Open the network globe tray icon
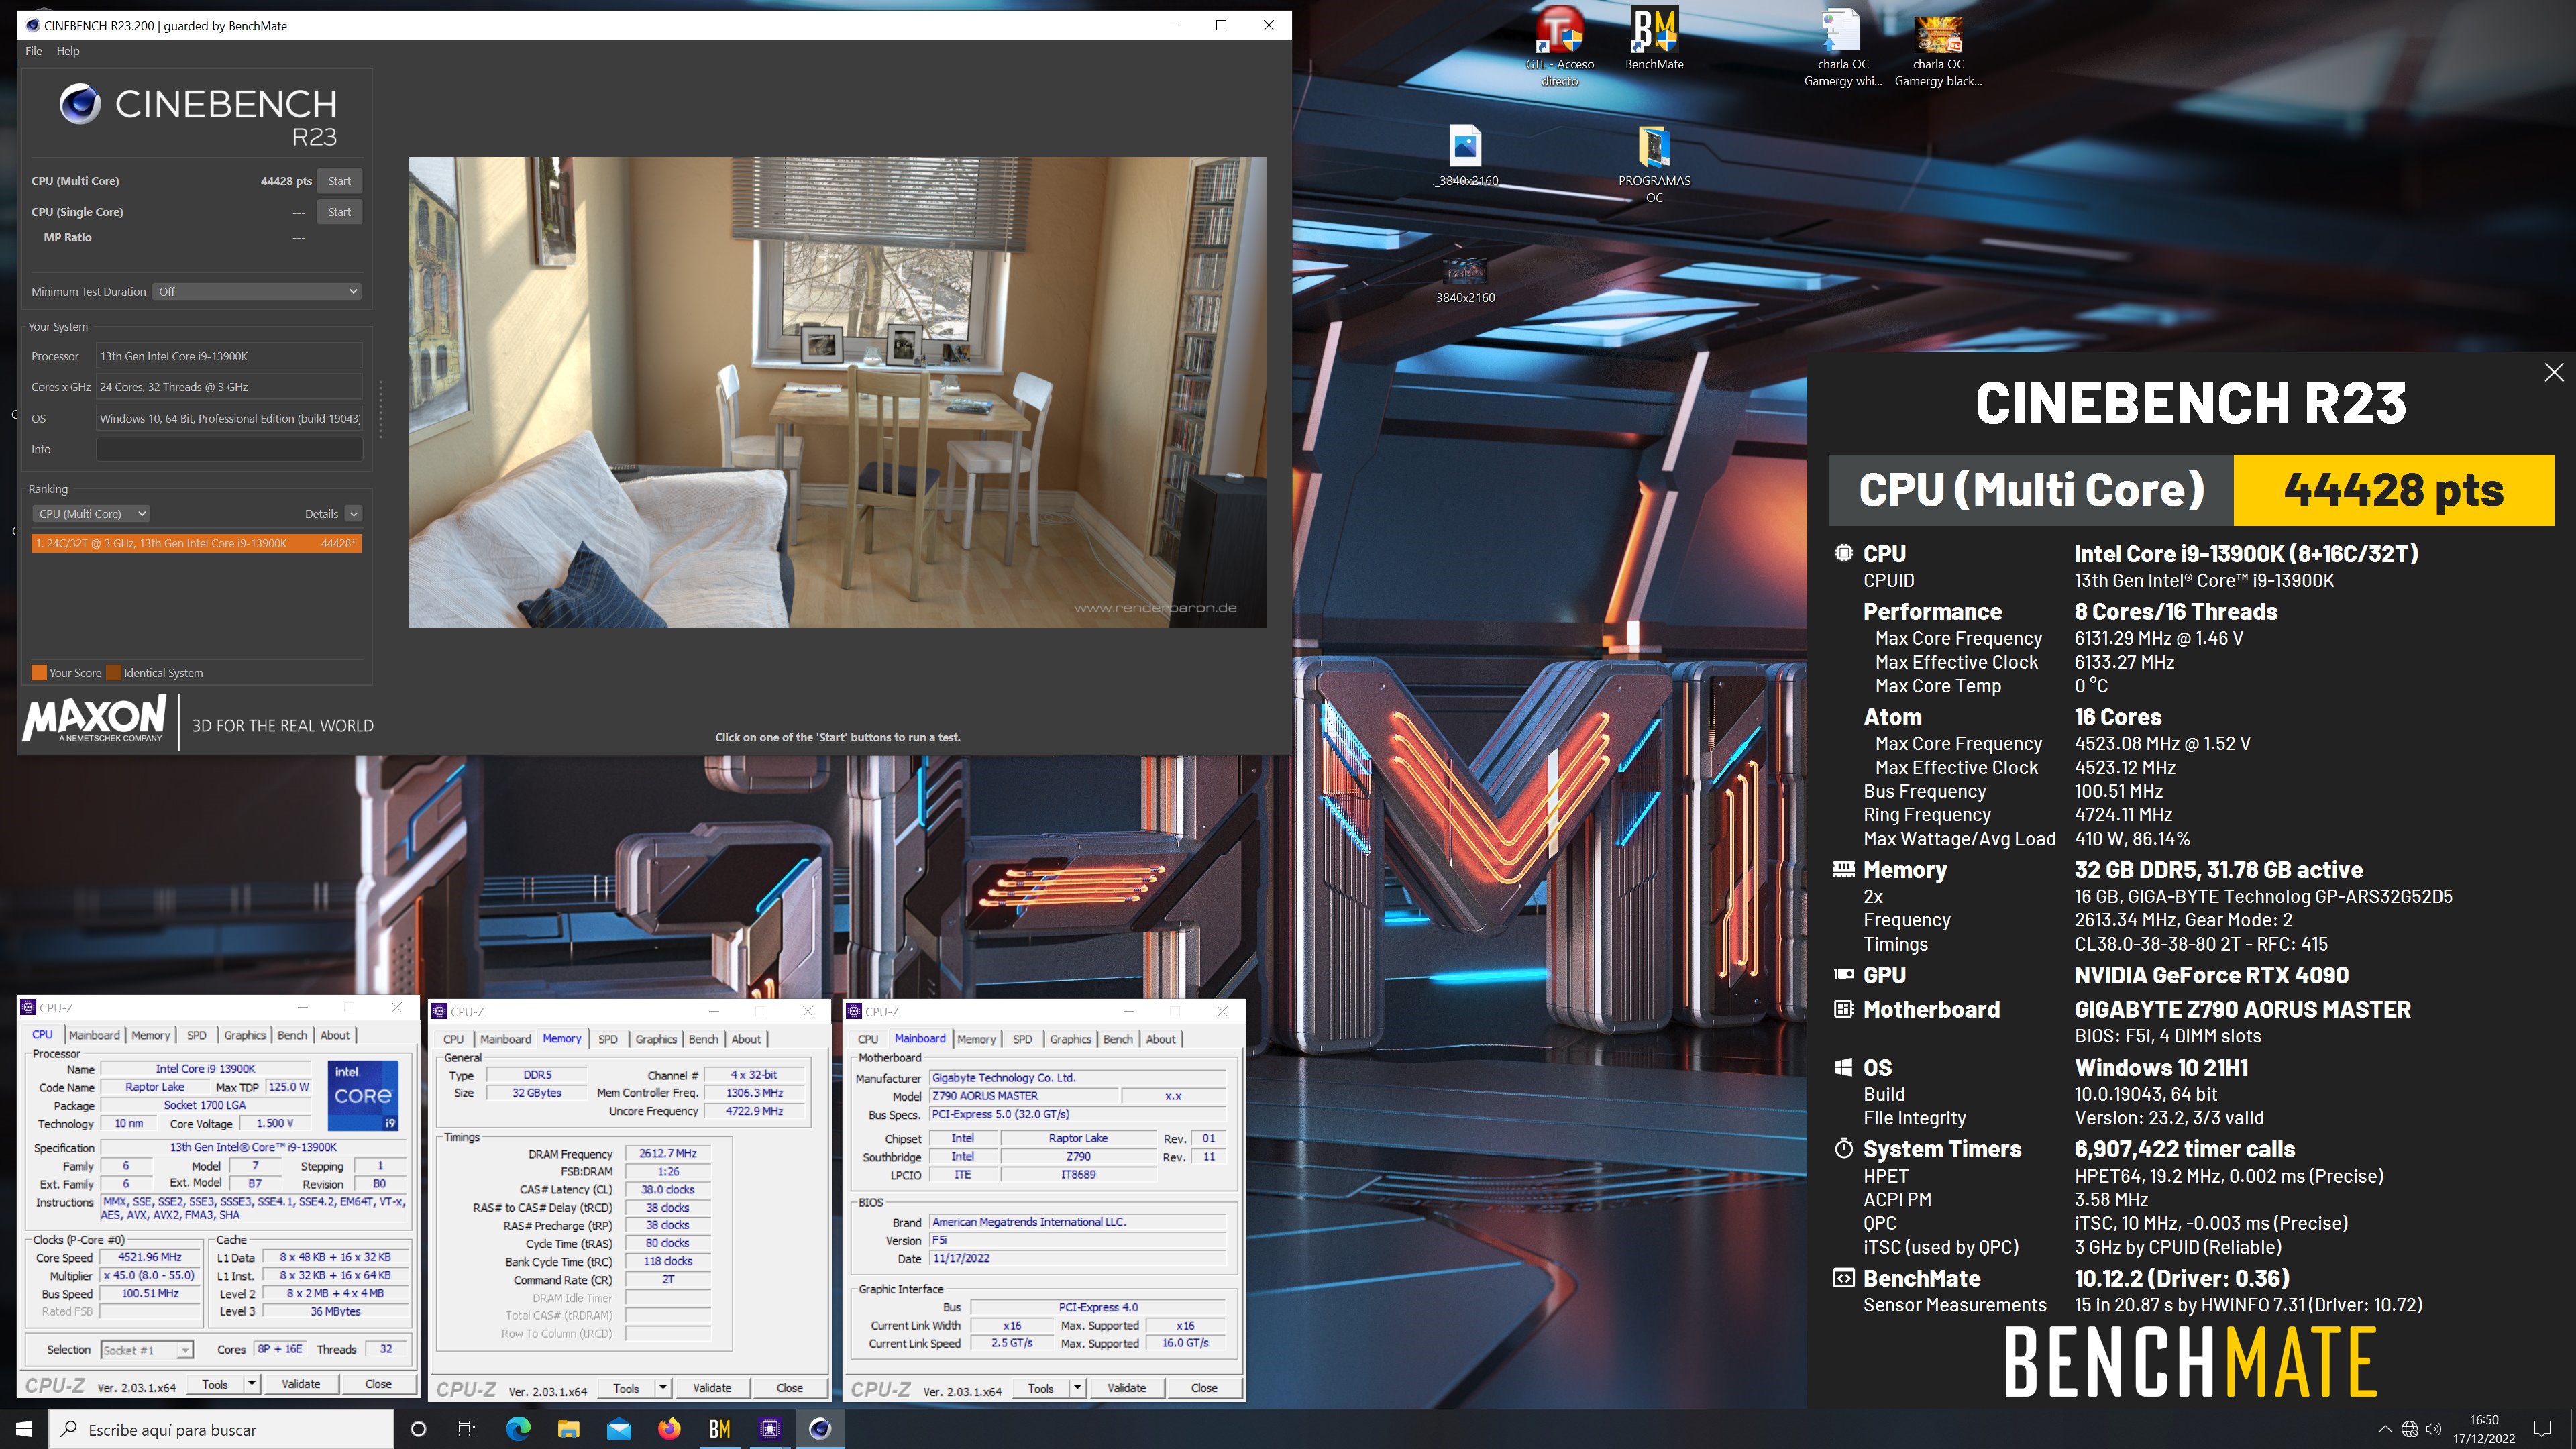The width and height of the screenshot is (2576, 1449). pos(2410,1429)
